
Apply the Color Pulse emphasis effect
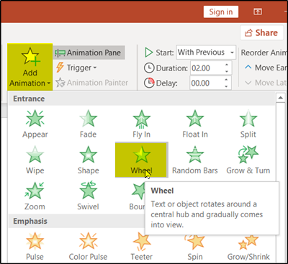coord(88,247)
